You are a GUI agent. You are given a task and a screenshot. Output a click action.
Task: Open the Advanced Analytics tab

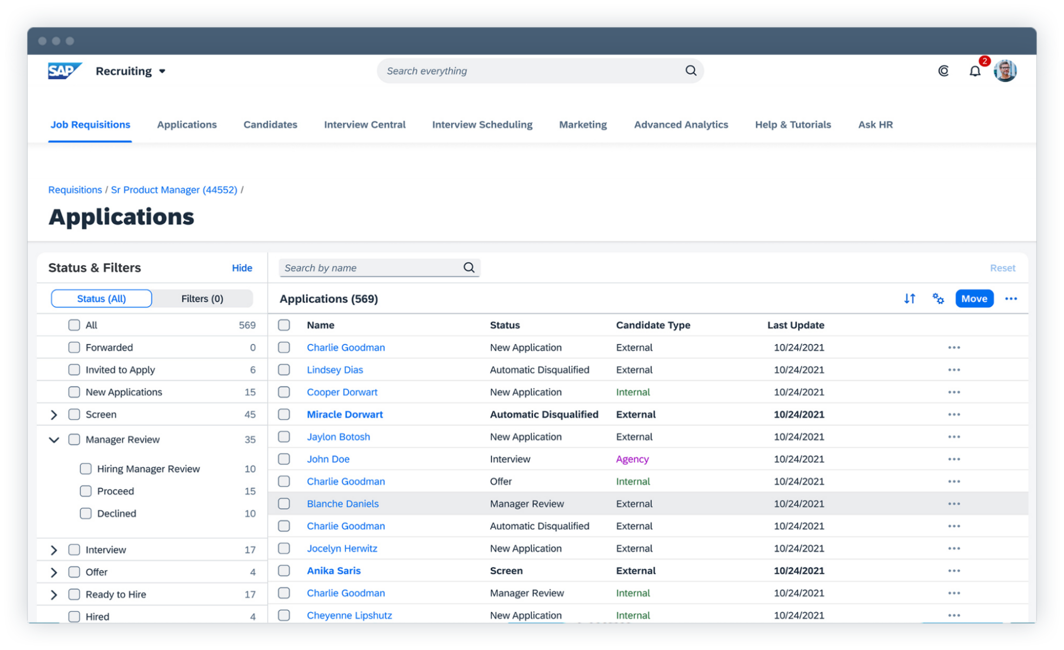681,125
